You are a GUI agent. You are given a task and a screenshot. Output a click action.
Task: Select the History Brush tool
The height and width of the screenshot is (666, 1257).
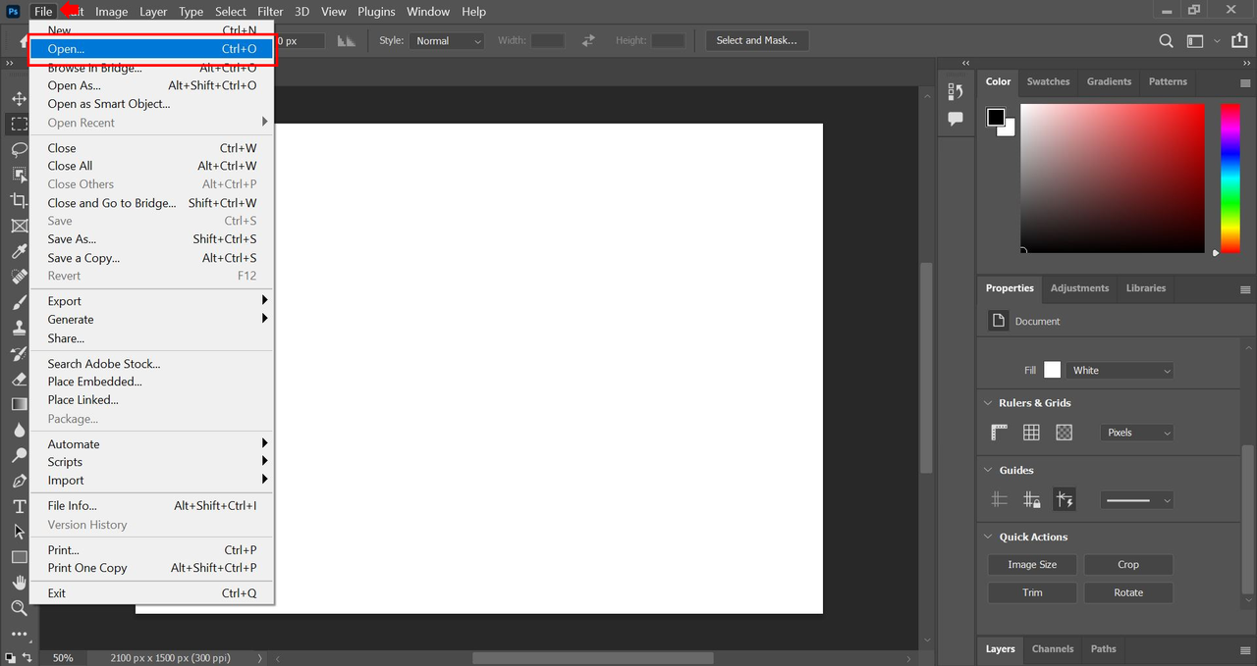pos(19,353)
